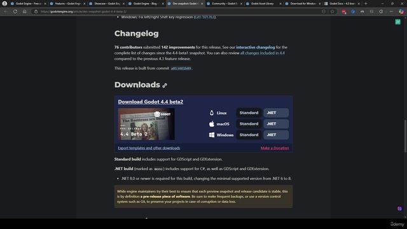Close the 'Features - Godot Engine' tab
Image resolution: width=407 pixels, height=229 pixels.
(x=85, y=4)
